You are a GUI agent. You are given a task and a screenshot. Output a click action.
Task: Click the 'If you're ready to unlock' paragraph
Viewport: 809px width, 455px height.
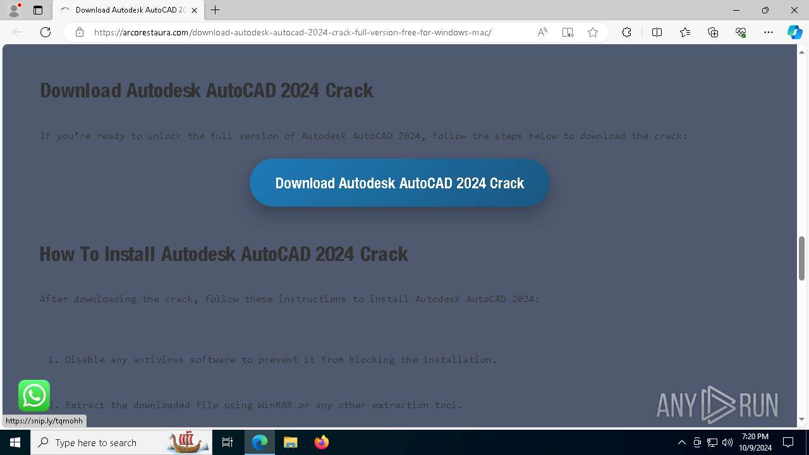tap(363, 136)
